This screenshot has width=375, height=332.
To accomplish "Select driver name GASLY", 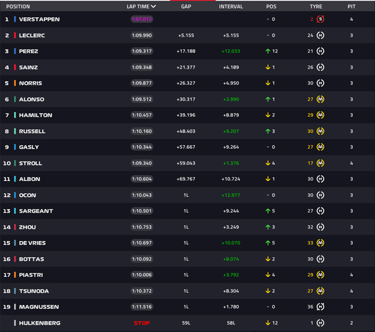I will click(29, 147).
